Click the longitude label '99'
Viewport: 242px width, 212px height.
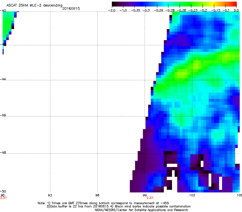tap(145, 195)
